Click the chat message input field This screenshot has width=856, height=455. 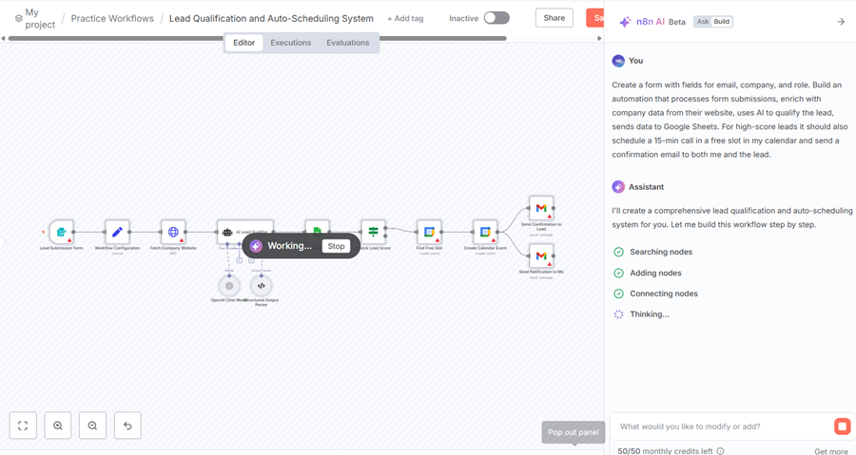click(718, 427)
